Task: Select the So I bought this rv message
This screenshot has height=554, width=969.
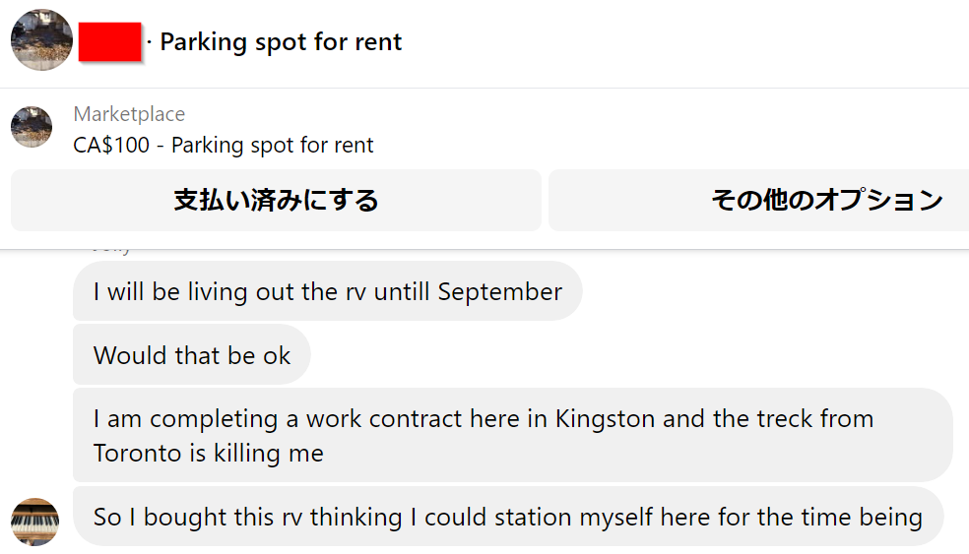Action: click(508, 517)
